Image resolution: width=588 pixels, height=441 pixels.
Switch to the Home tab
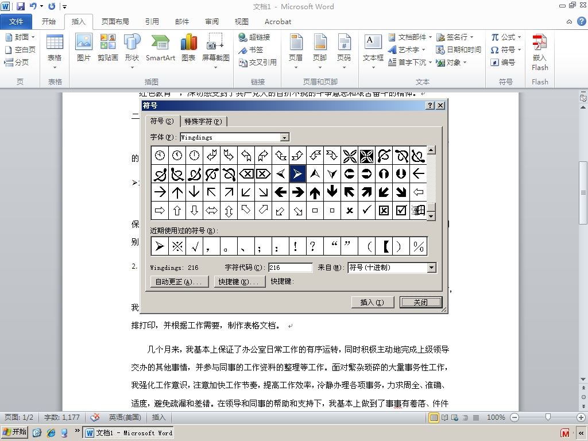[49, 22]
